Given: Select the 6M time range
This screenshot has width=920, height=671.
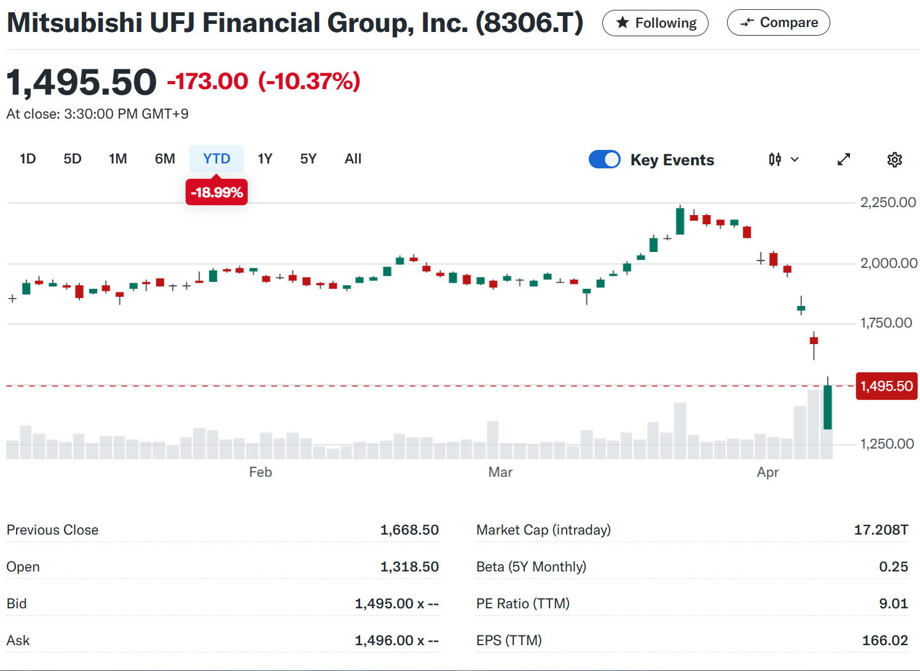Looking at the screenshot, I should click(x=165, y=159).
